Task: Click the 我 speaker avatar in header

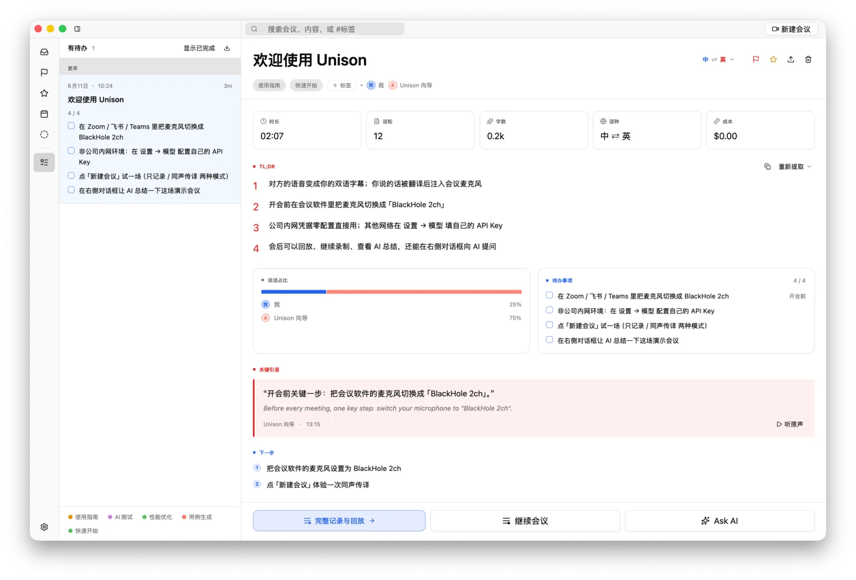Action: coord(371,85)
